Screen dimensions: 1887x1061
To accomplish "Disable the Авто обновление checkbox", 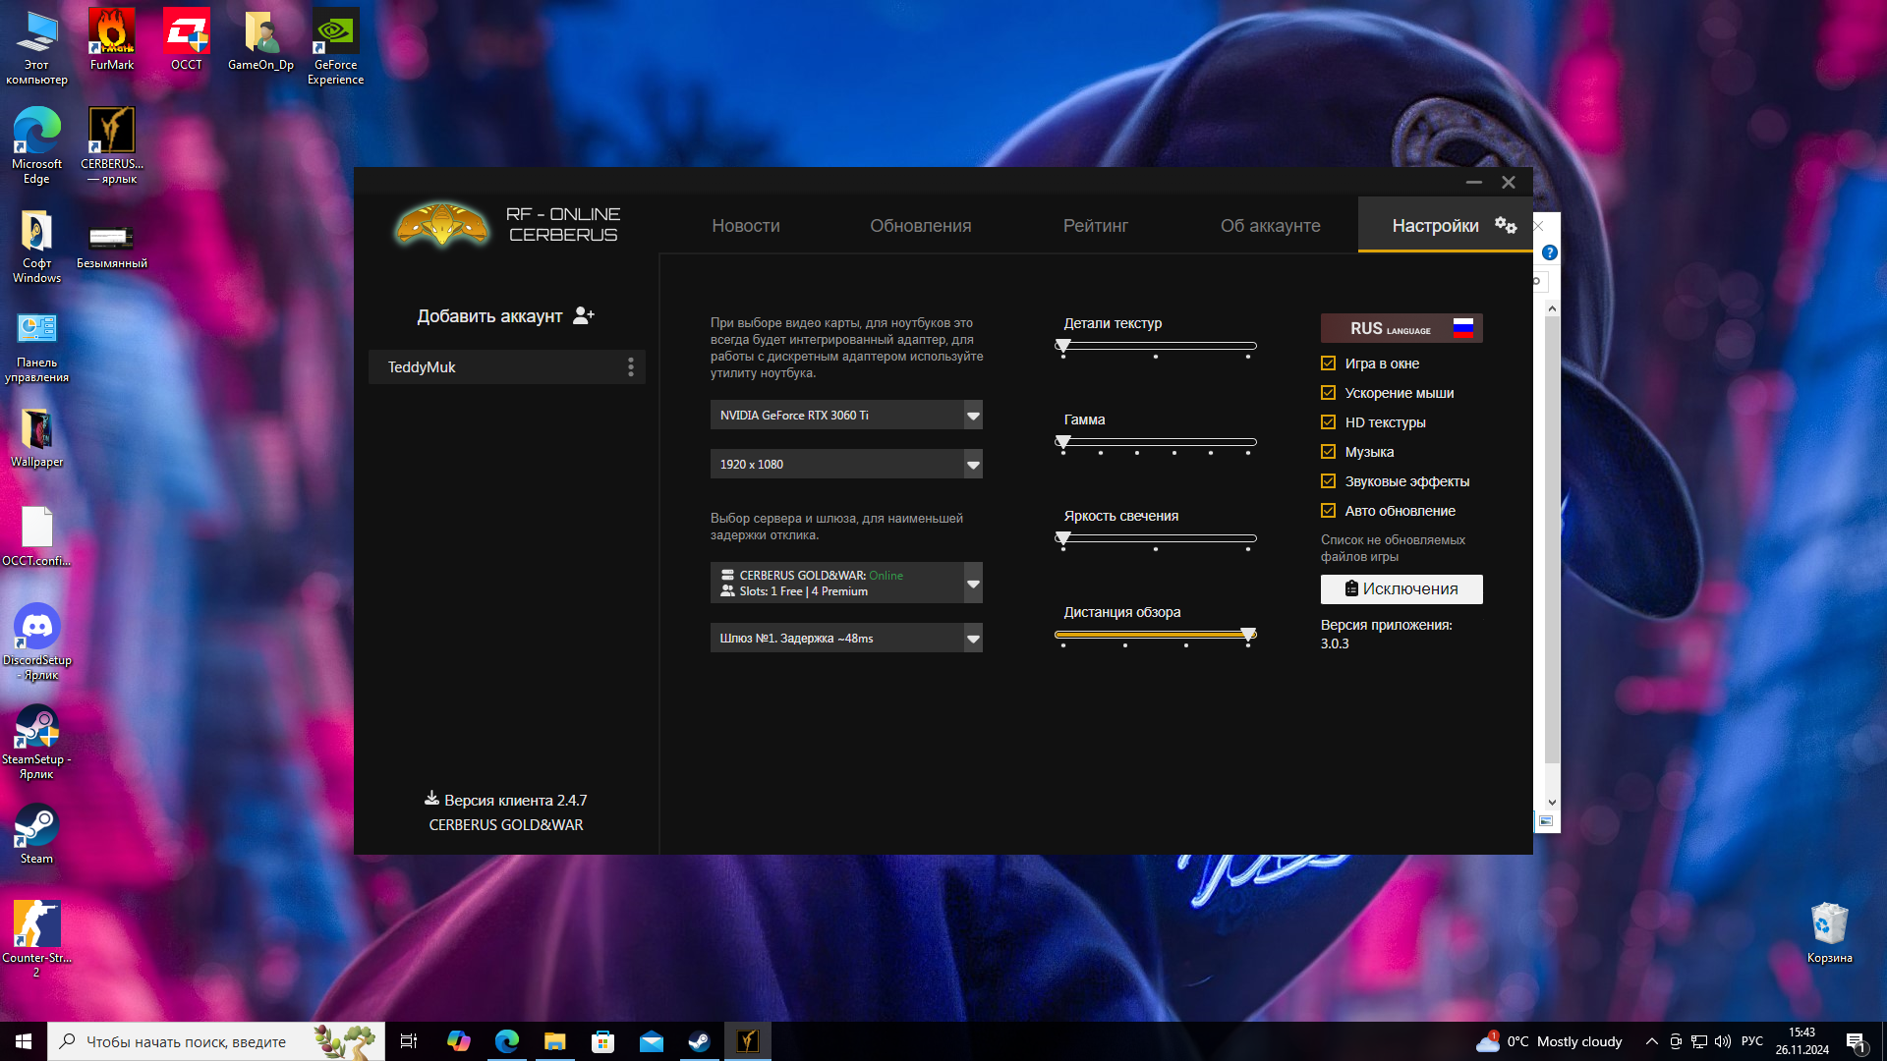I will click(1328, 511).
